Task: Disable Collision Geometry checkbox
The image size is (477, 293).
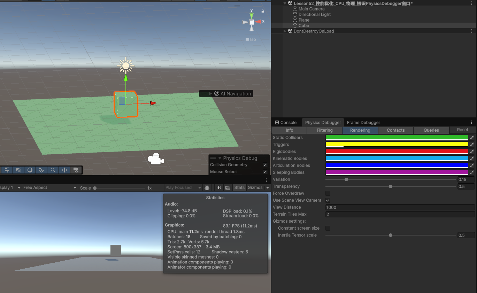Action: (265, 165)
